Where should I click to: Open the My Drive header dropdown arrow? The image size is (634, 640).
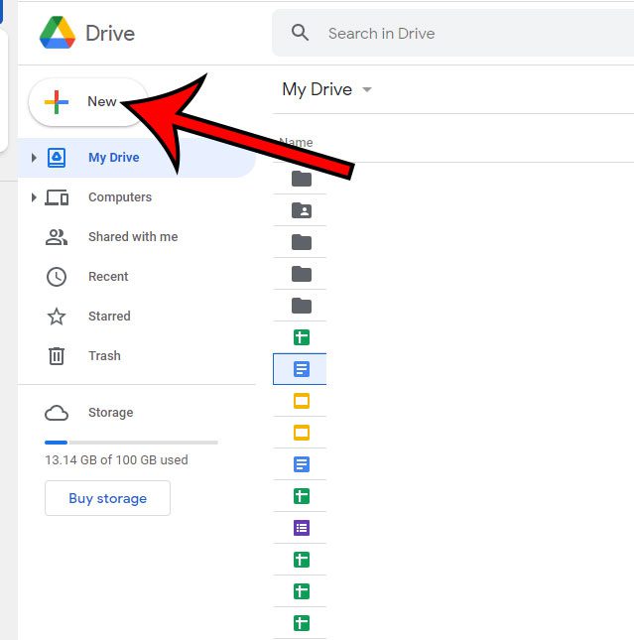[x=367, y=89]
